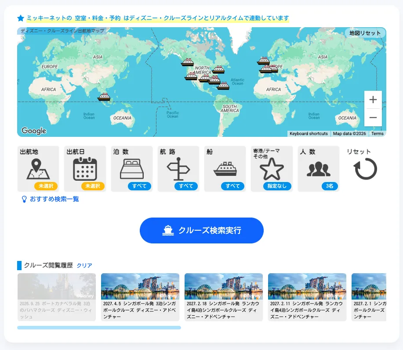
Task: Click the クリア link beside browsing history
Action: pyautogui.click(x=84, y=265)
